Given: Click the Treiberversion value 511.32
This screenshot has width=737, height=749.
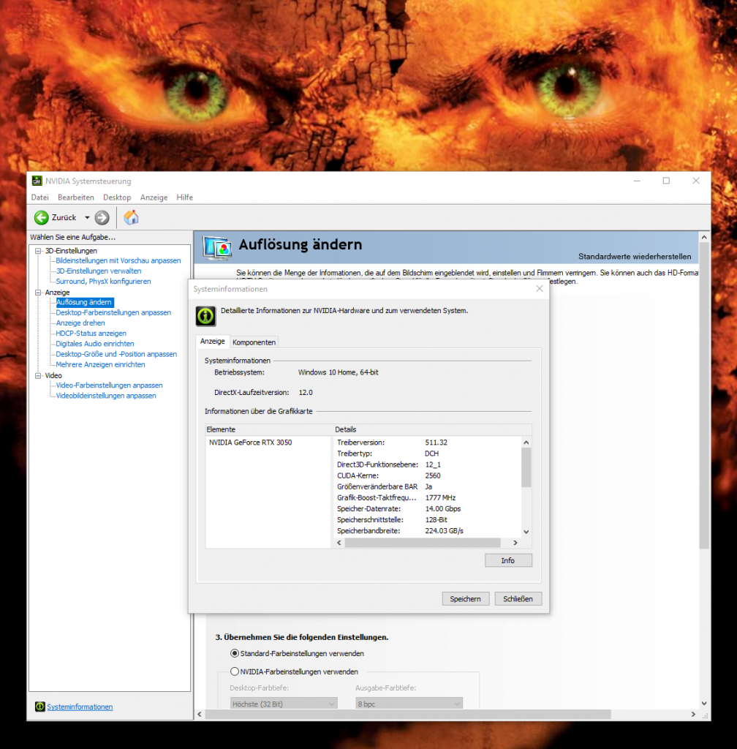Looking at the screenshot, I should tap(436, 443).
